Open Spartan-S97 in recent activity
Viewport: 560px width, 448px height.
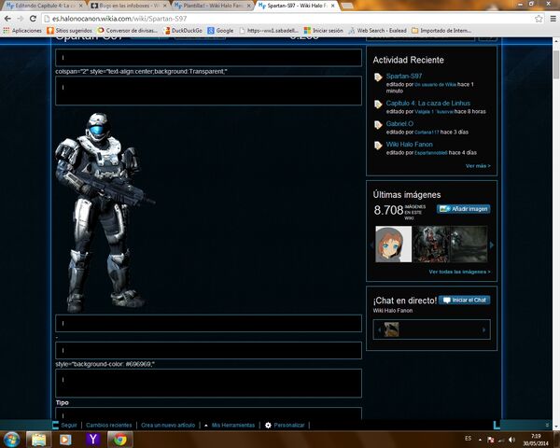(x=404, y=77)
